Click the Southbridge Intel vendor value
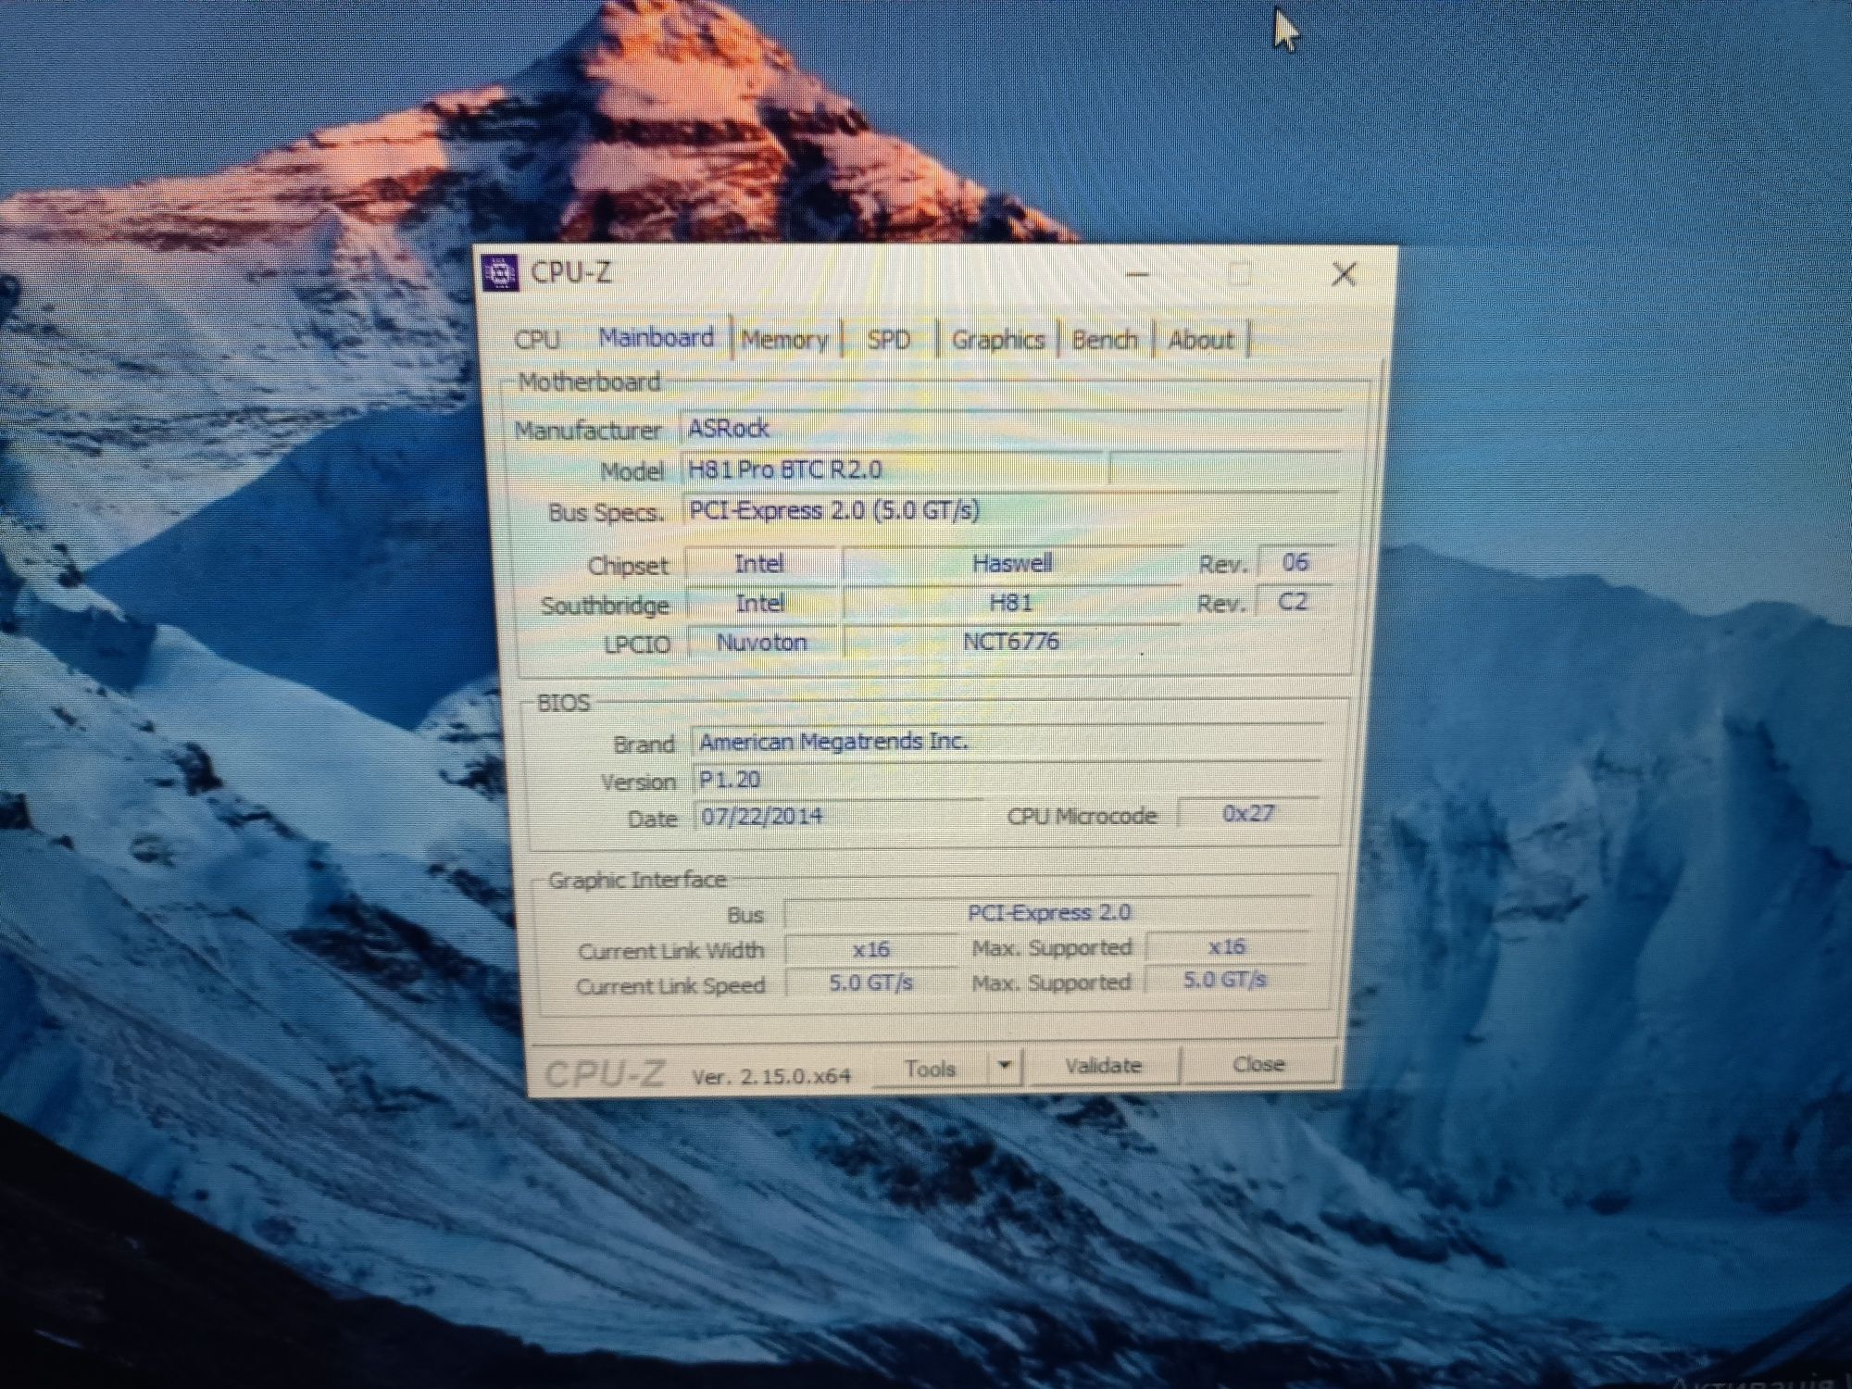 pyautogui.click(x=760, y=603)
